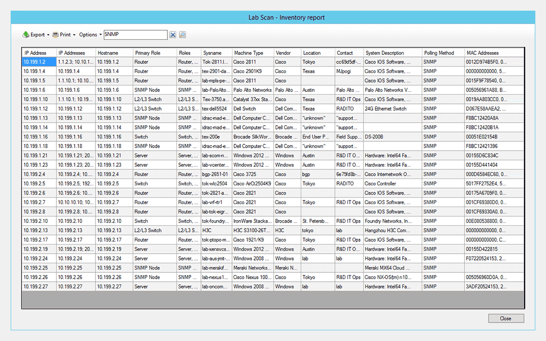Select the IP Address cell 10.199.1.14

pyautogui.click(x=39, y=128)
